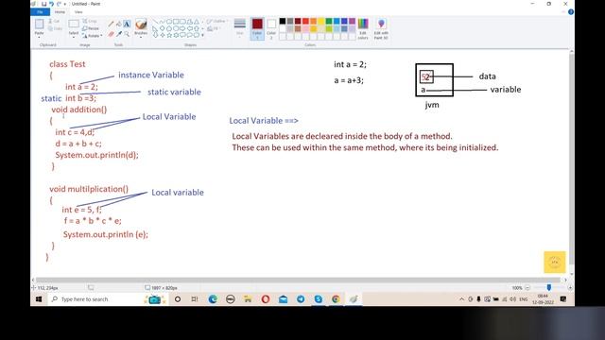Screen dimensions: 605x340
Task: Open Task View on taskbar
Action: coord(195,299)
